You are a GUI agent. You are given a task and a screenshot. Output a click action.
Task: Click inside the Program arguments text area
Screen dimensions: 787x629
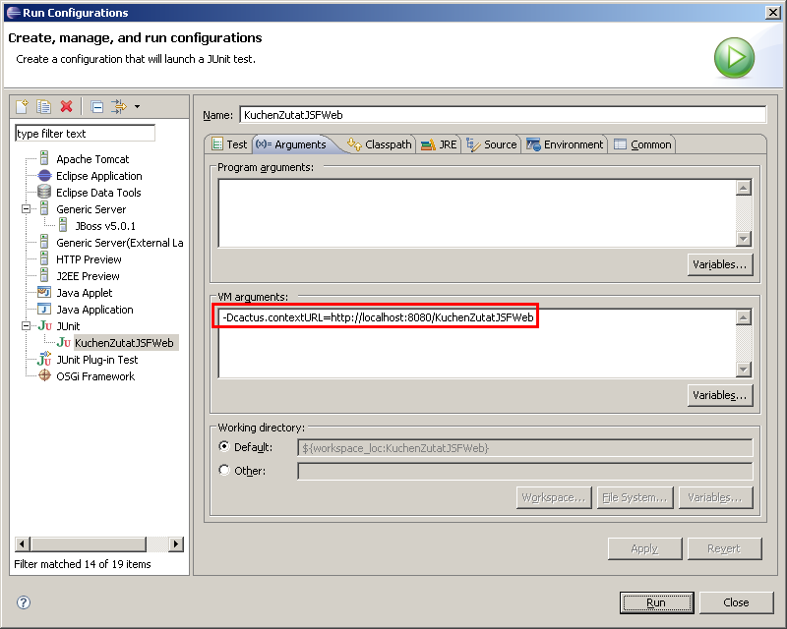pyautogui.click(x=477, y=213)
